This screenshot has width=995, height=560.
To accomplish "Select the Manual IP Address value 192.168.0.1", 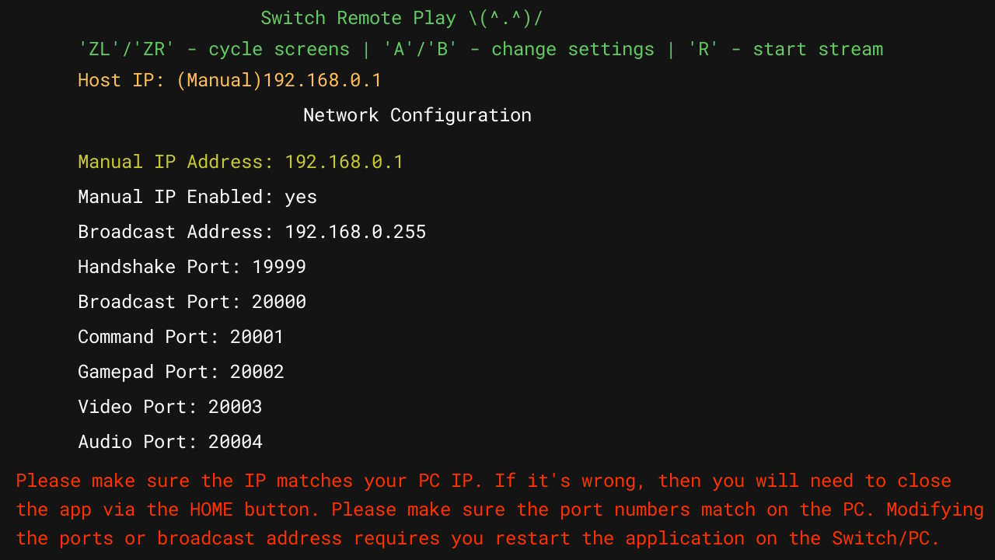I will click(x=344, y=162).
